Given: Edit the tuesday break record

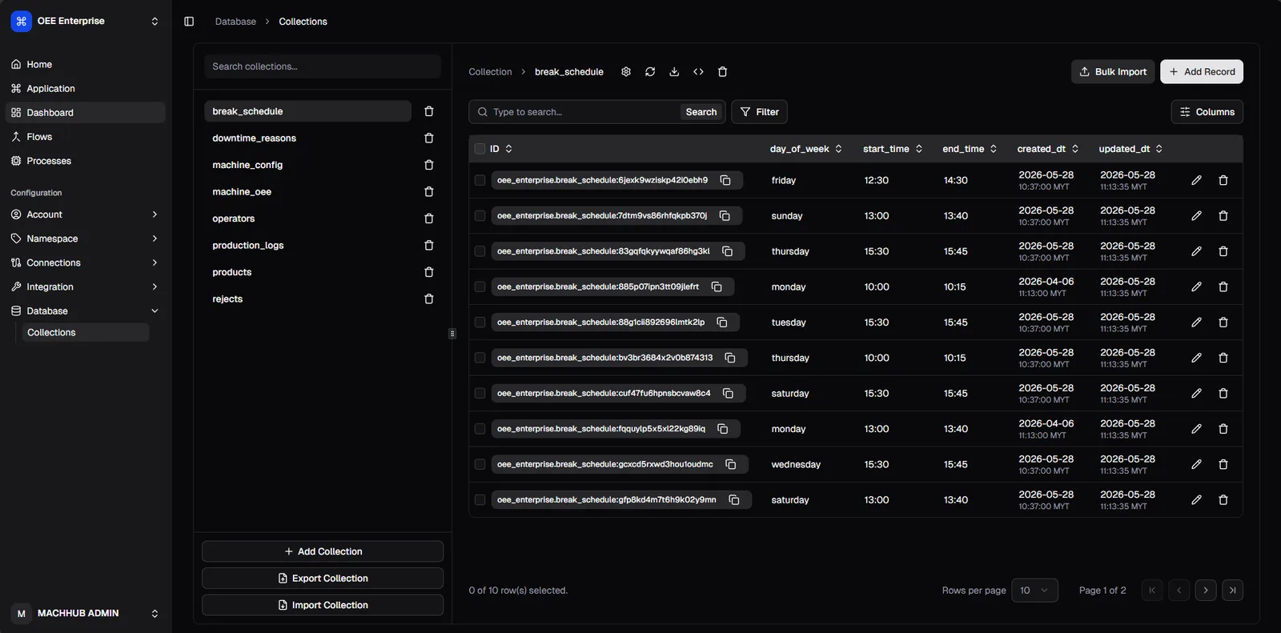Looking at the screenshot, I should 1196,323.
